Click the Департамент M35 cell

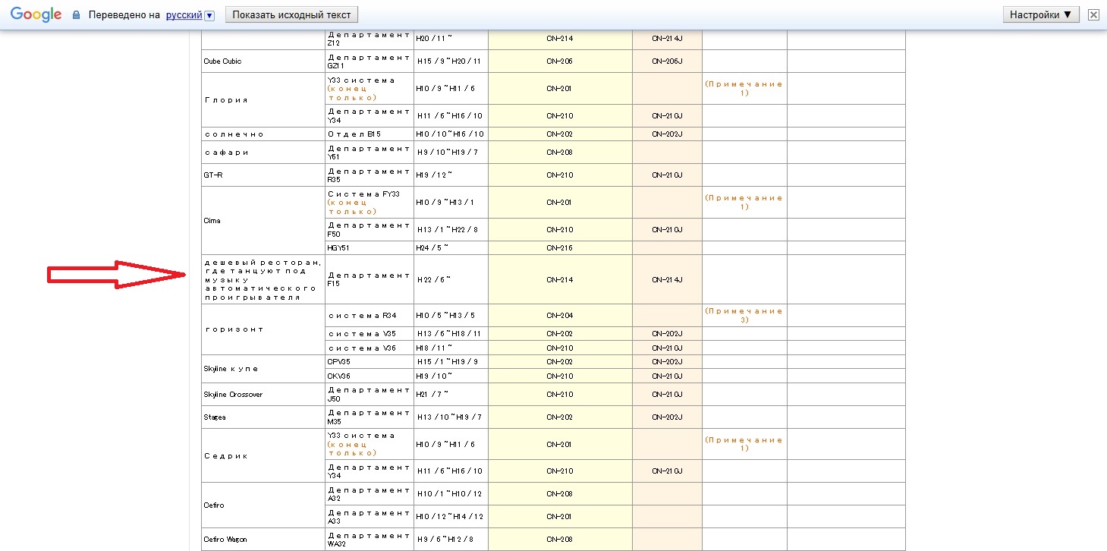pyautogui.click(x=370, y=417)
